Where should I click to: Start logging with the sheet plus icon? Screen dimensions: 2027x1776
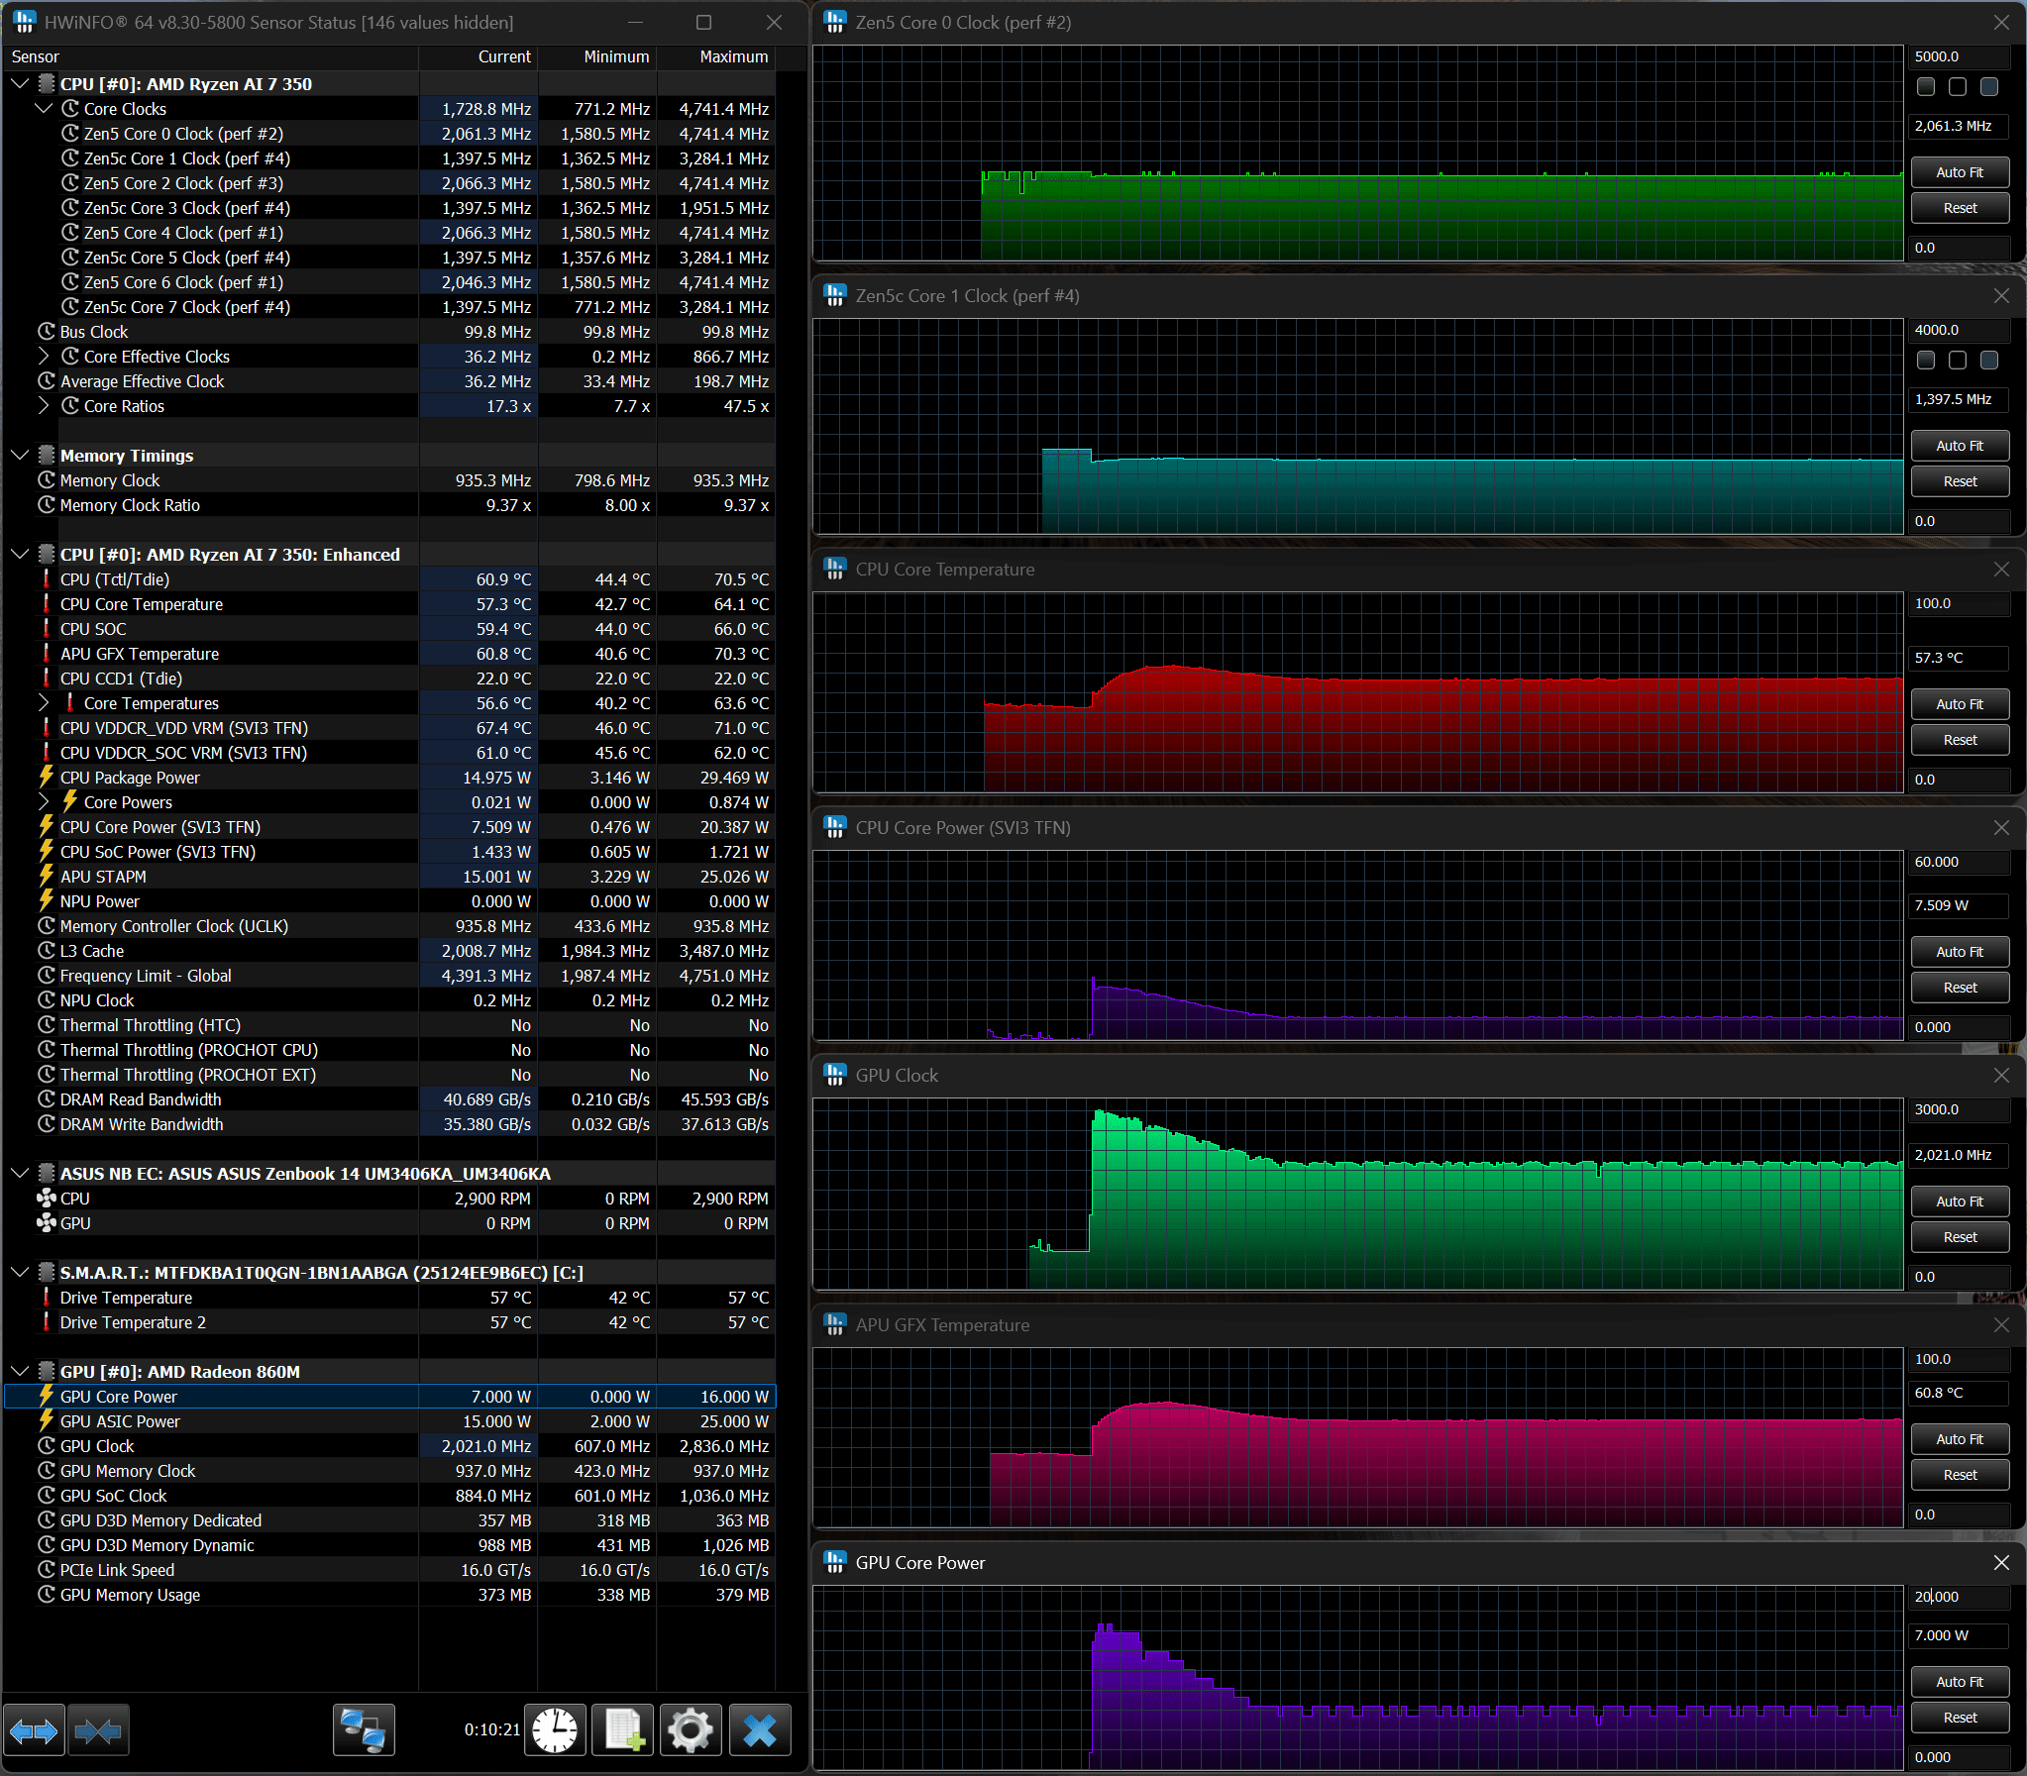623,1730
